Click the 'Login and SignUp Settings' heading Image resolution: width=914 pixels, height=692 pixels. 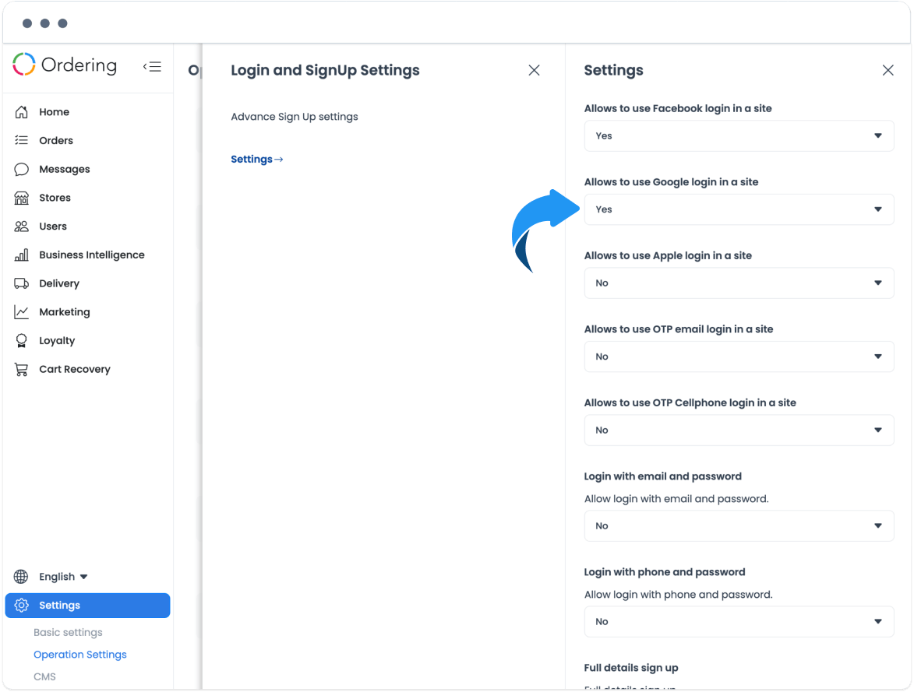point(325,71)
